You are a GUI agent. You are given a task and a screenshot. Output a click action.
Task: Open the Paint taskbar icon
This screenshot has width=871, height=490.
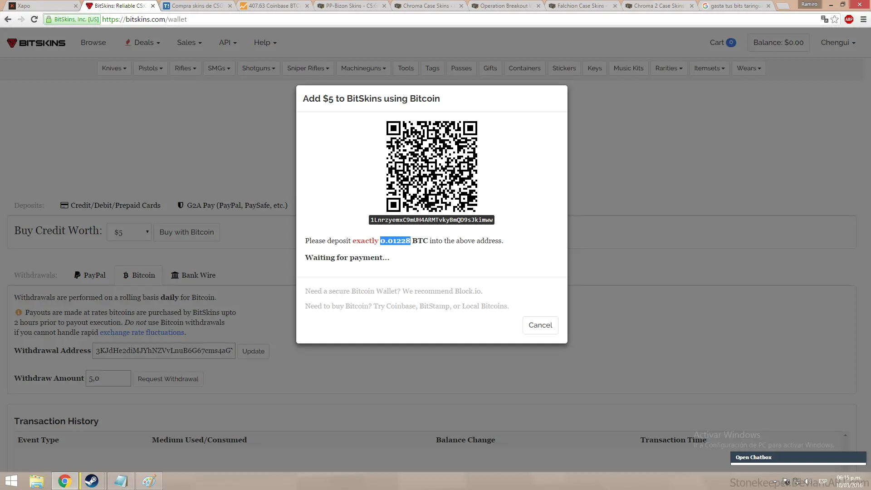point(148,481)
